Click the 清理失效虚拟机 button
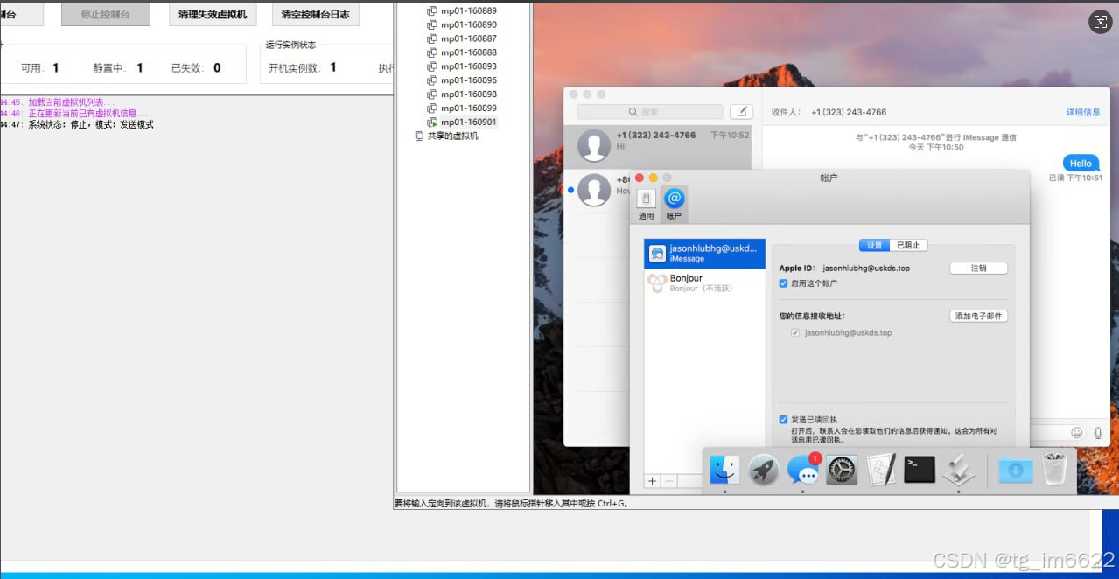 213,14
